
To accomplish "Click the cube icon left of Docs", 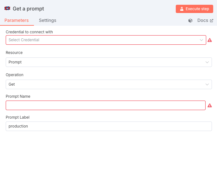I will point(190,21).
